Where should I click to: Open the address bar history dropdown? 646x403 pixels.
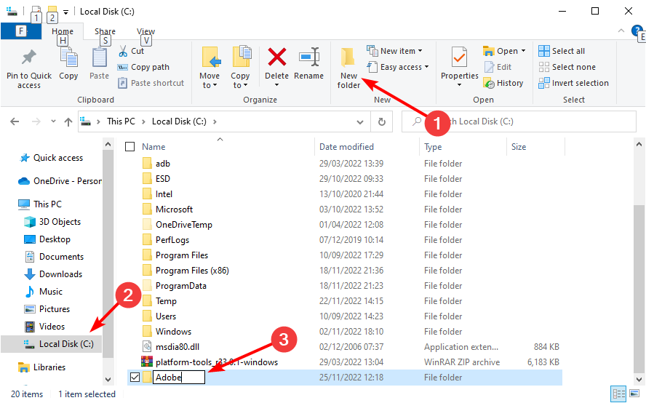coord(360,122)
